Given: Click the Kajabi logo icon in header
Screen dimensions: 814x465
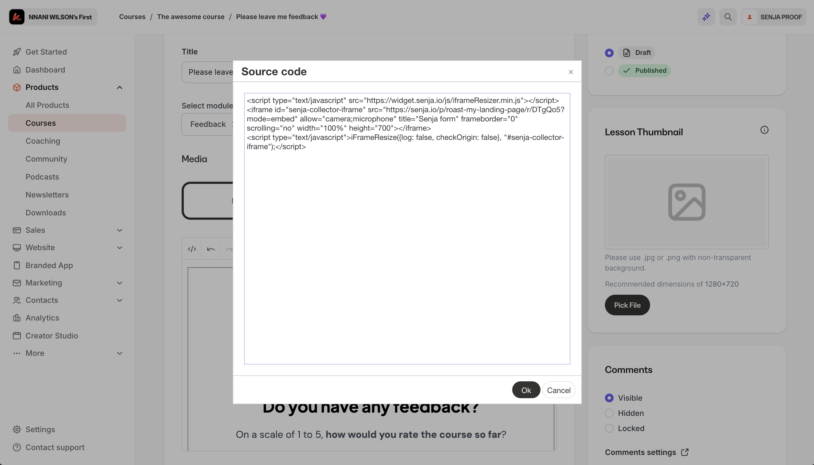Looking at the screenshot, I should (17, 17).
